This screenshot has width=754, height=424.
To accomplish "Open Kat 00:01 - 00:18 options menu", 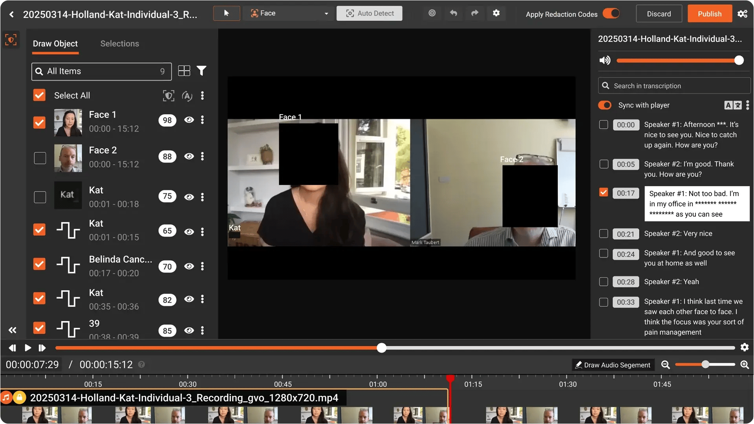I will pos(202,197).
